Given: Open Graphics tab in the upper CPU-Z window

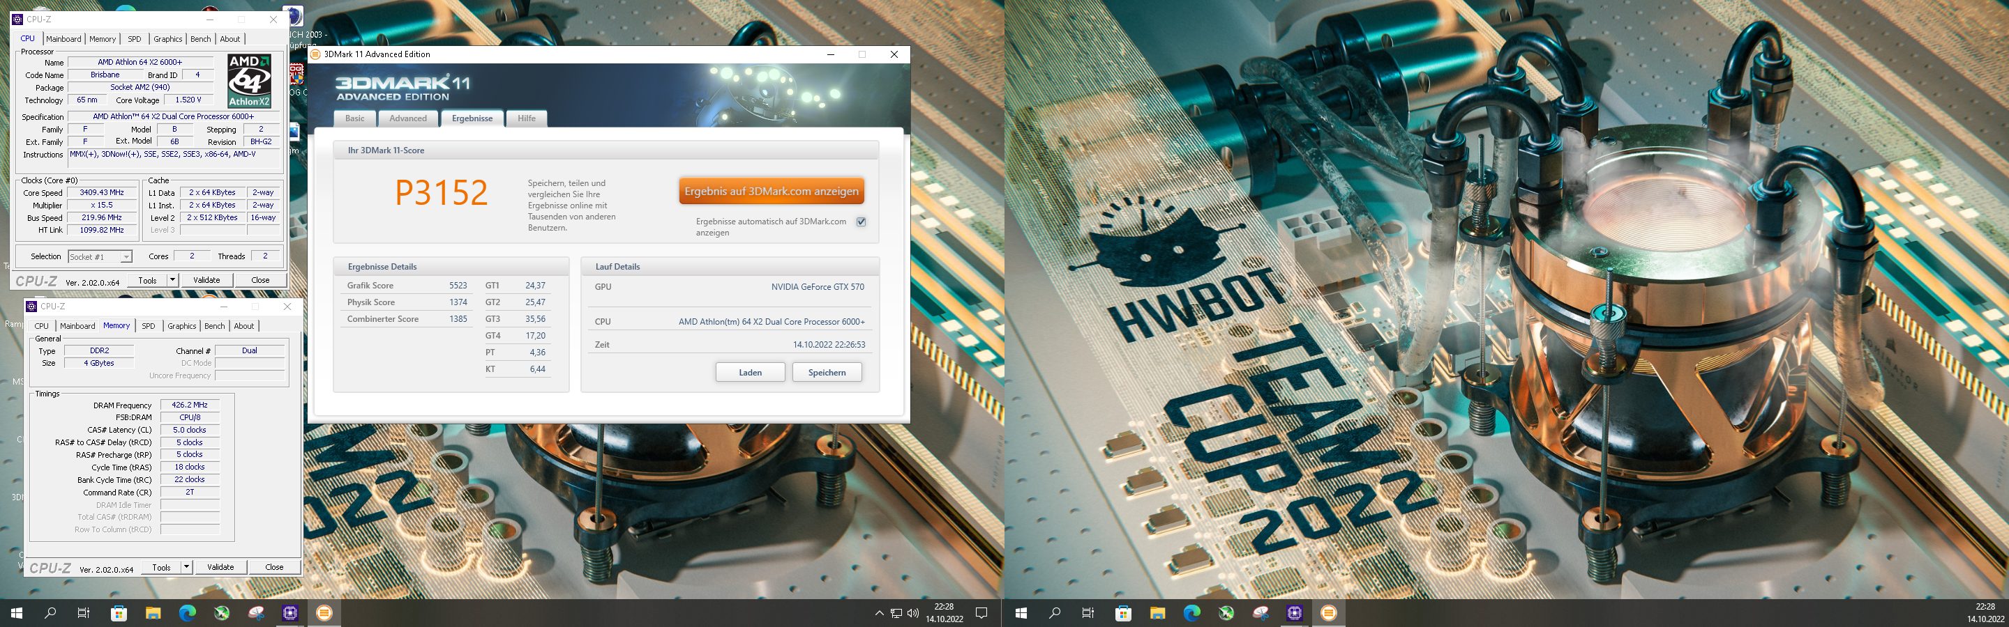Looking at the screenshot, I should (167, 39).
